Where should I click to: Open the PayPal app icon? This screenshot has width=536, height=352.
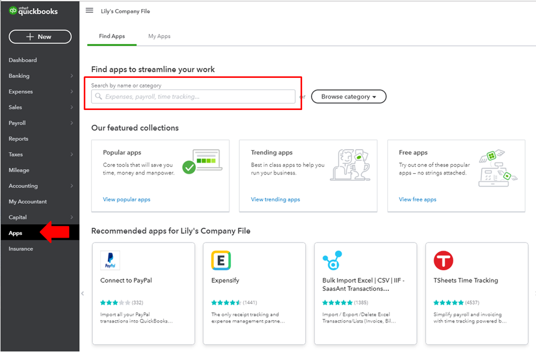click(110, 260)
